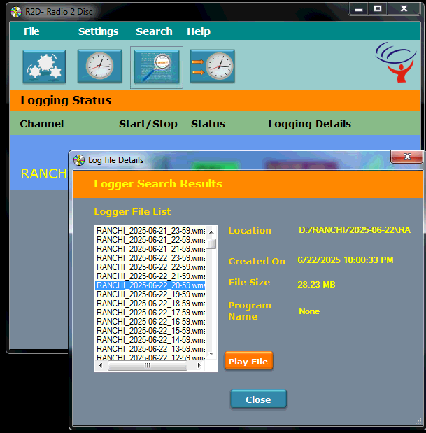The image size is (426, 433).
Task: Click the 28.23 MB file size value
Action: click(x=316, y=285)
